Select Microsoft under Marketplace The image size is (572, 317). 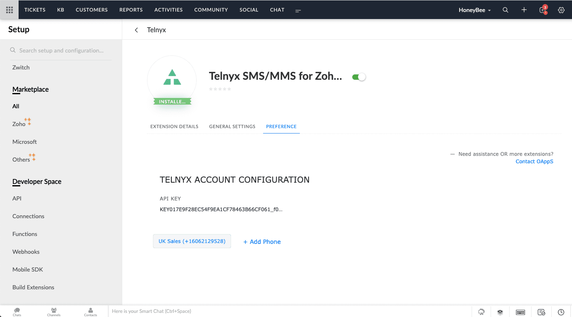(25, 142)
